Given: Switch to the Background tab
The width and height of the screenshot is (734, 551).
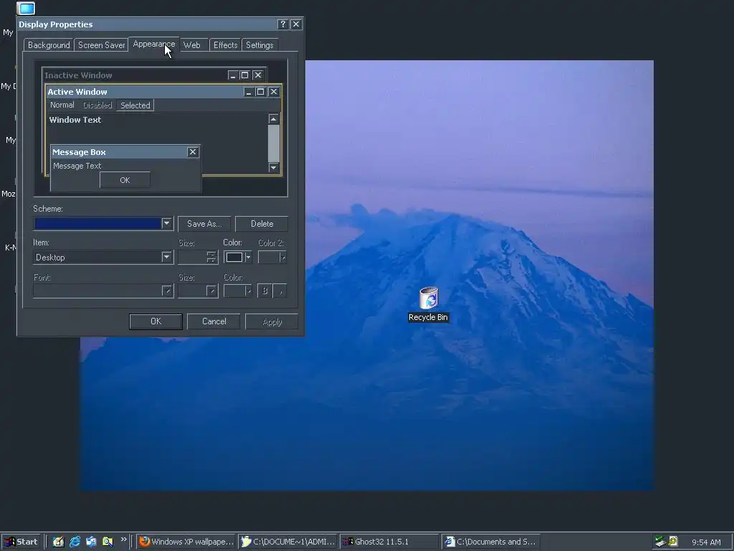Looking at the screenshot, I should pos(49,45).
